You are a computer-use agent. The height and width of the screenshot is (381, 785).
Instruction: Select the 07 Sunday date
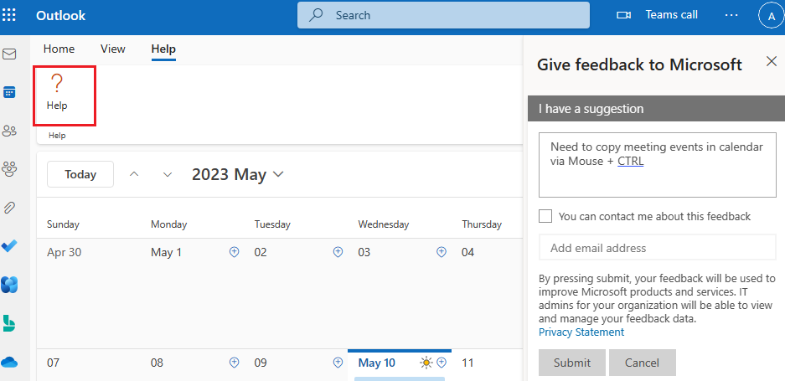pyautogui.click(x=53, y=363)
